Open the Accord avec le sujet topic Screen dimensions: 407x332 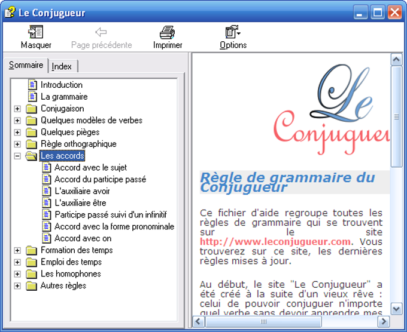tap(90, 168)
